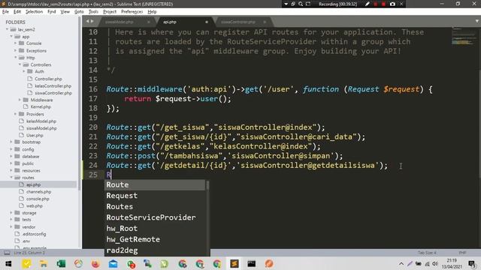Click the tab navigation arrows
Screen dimensions: 481x270
click(x=89, y=21)
